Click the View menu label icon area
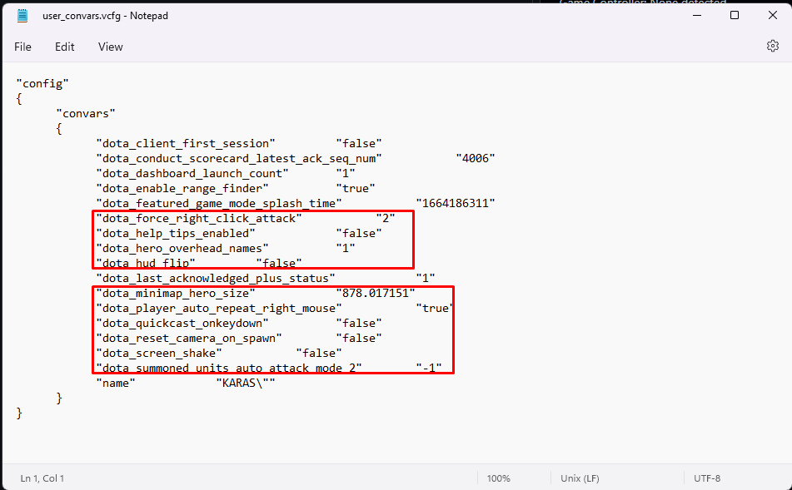792x490 pixels. [x=110, y=47]
